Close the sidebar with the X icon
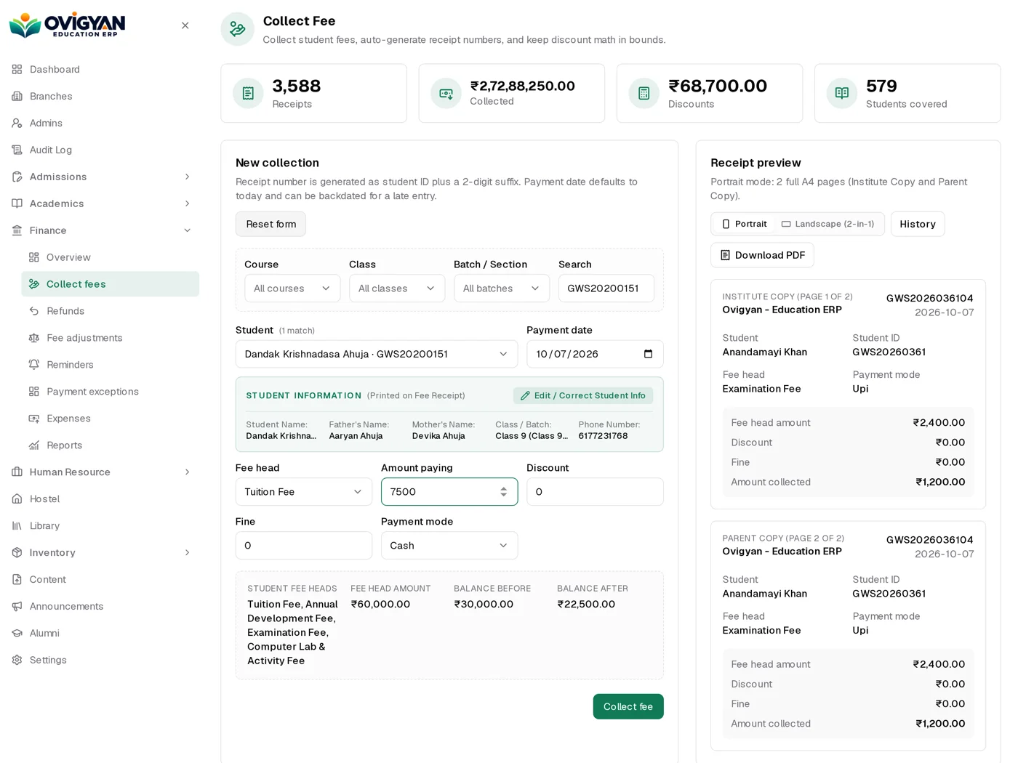1018x763 pixels. click(185, 25)
